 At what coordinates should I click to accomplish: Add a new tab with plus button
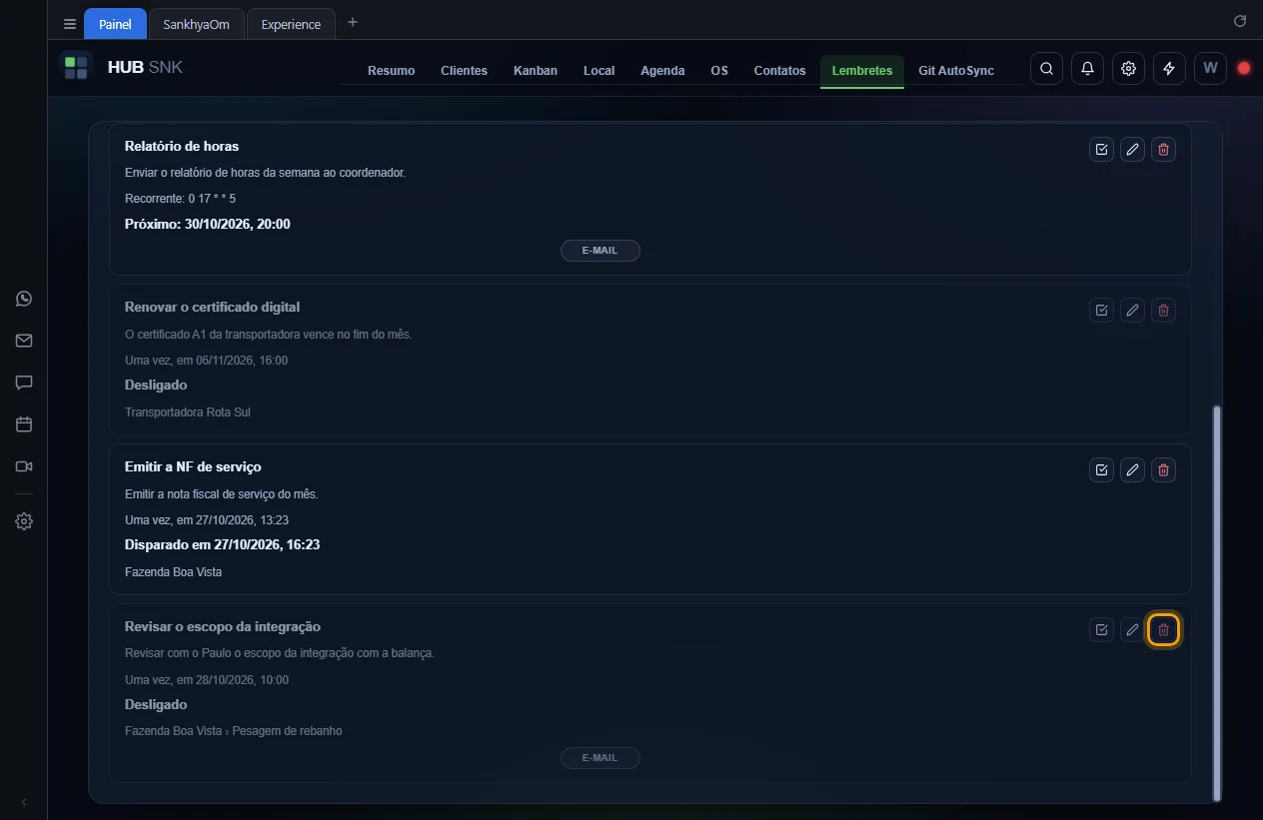click(x=352, y=22)
